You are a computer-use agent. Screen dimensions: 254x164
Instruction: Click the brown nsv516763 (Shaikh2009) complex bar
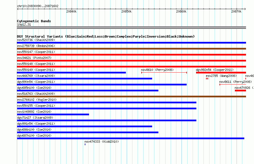pos(131,97)
